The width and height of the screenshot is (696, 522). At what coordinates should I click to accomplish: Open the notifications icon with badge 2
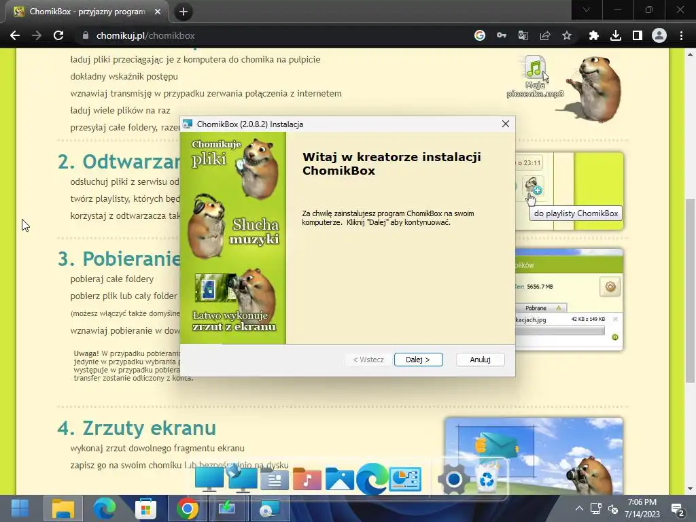(x=678, y=509)
